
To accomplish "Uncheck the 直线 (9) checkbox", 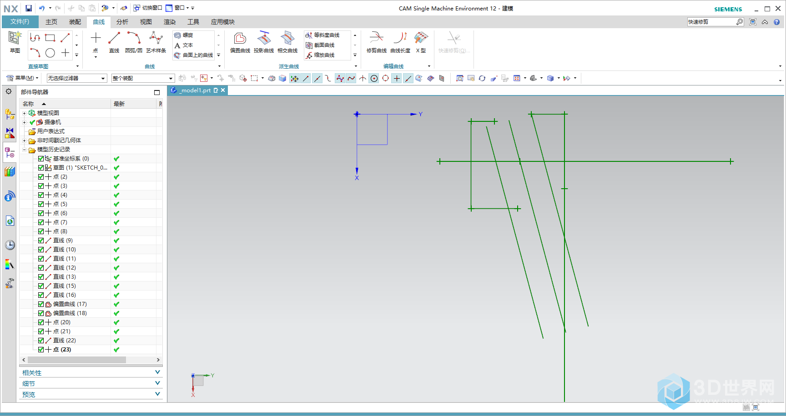I will coord(41,241).
